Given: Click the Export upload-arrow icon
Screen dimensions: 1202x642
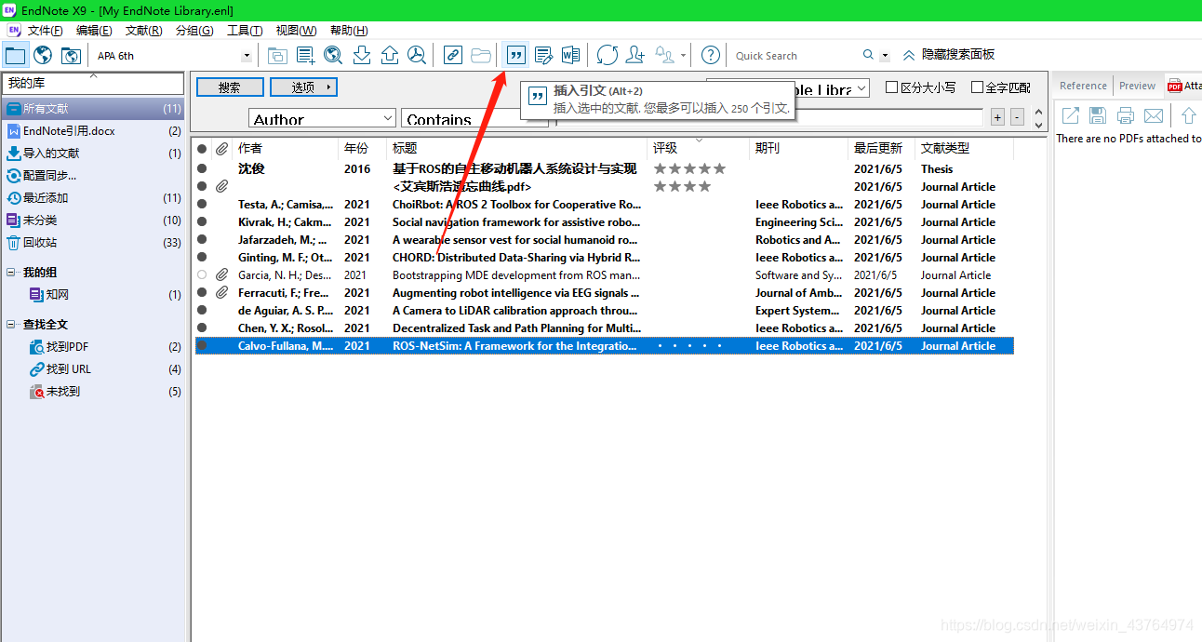Looking at the screenshot, I should pos(390,55).
